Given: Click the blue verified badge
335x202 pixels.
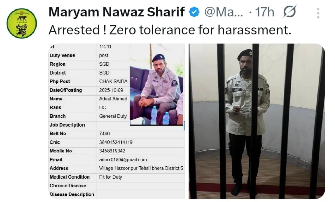Looking at the screenshot, I should tap(194, 12).
